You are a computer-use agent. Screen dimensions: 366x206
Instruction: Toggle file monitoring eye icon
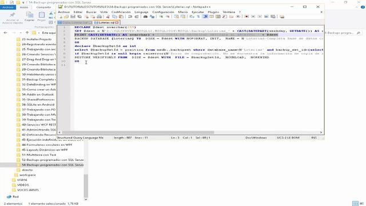(238, 17)
